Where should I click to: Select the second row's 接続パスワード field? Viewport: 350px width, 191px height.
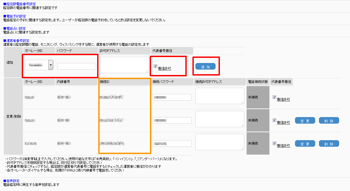coord(172,120)
